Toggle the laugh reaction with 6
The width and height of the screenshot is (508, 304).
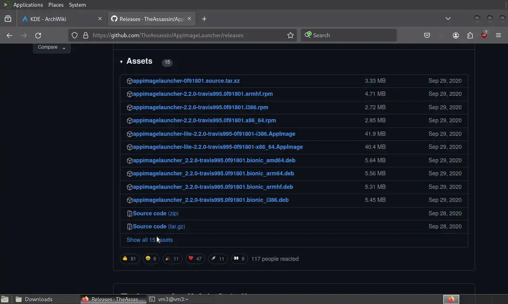[151, 259]
